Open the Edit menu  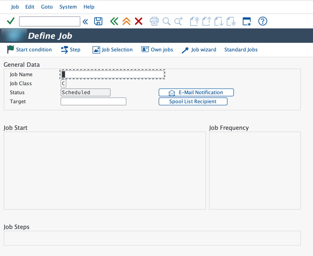[x=30, y=7]
